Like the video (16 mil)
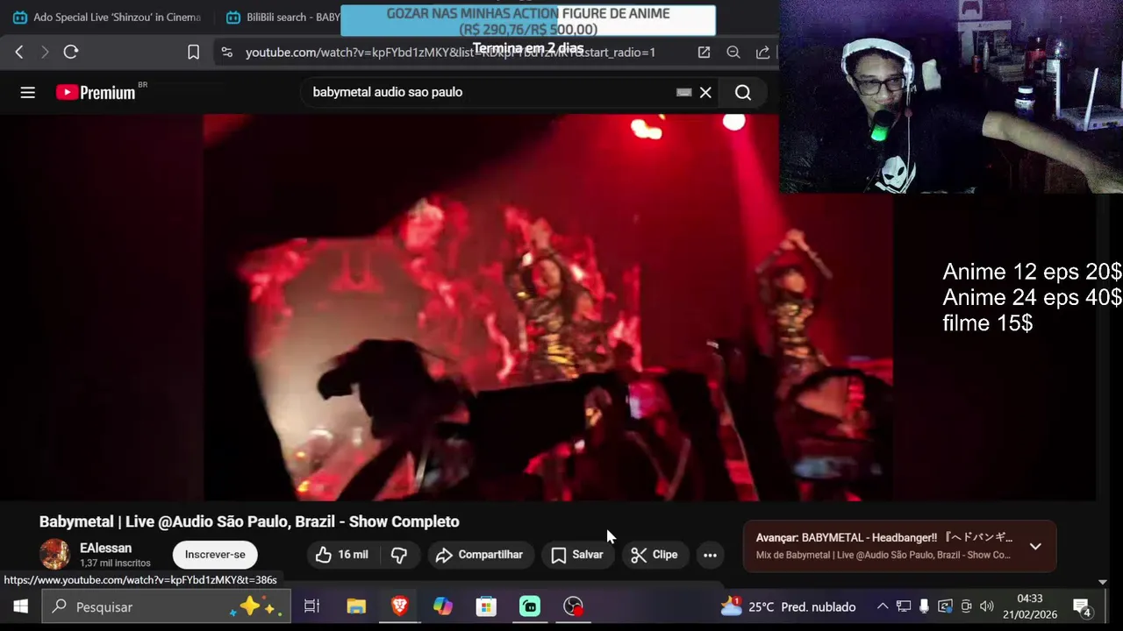Screen dimensions: 1123x631 point(341,555)
